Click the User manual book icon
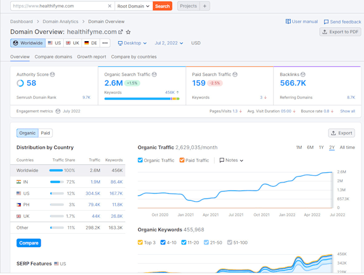 [x=288, y=21]
